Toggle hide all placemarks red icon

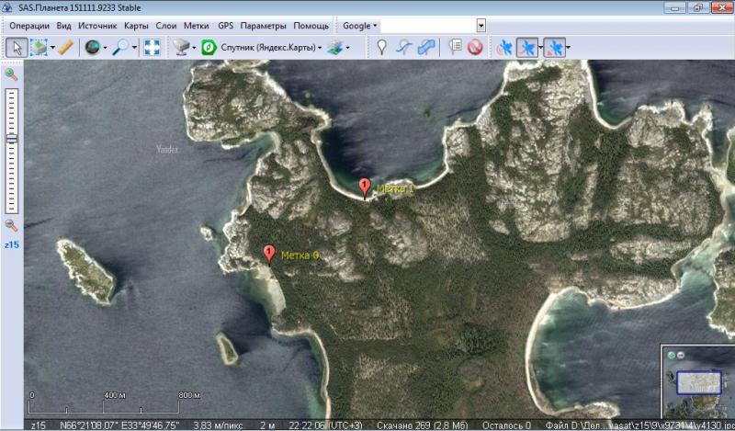[475, 47]
